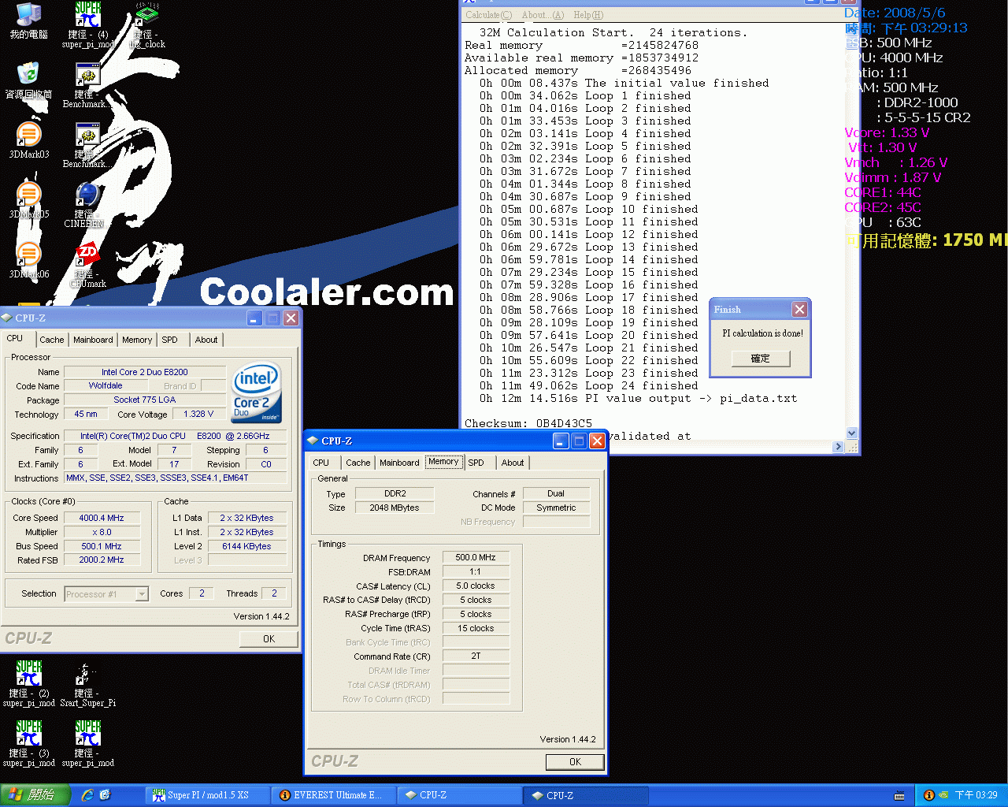Screen dimensions: 1008x807
Task: Click the super_pi_mod (4) shortcut icon
Action: (88, 25)
